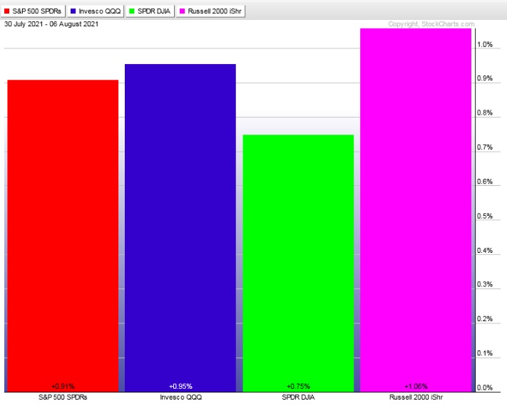Click the 0.1% y-axis tick label
Viewport: 507px width, 406px height.
[485, 353]
